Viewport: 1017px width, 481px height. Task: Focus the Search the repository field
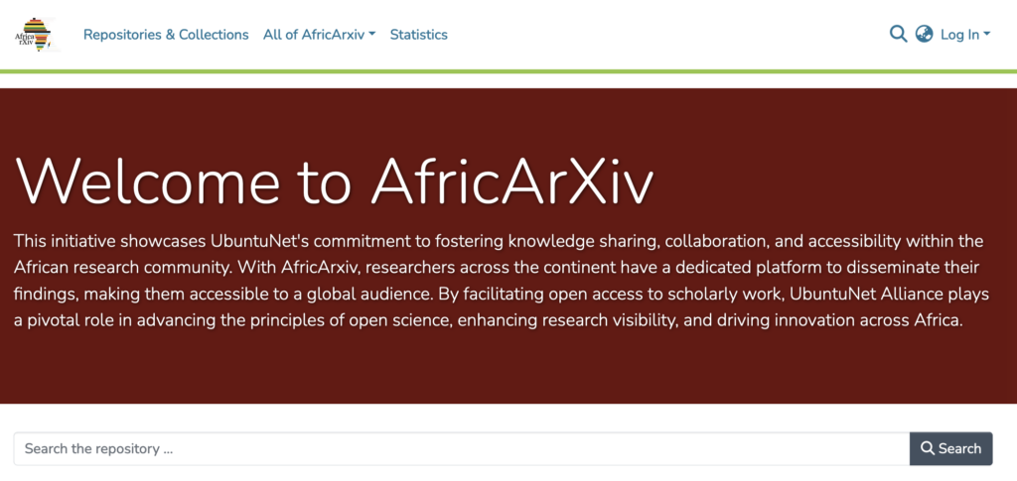462,448
